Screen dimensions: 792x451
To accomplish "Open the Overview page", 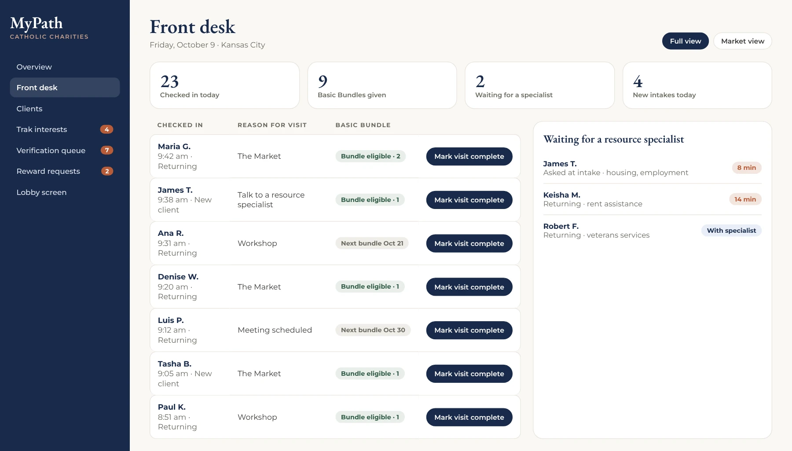I will pyautogui.click(x=65, y=67).
